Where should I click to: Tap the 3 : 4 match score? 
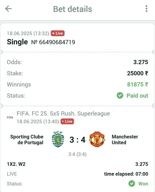[x=77, y=140]
